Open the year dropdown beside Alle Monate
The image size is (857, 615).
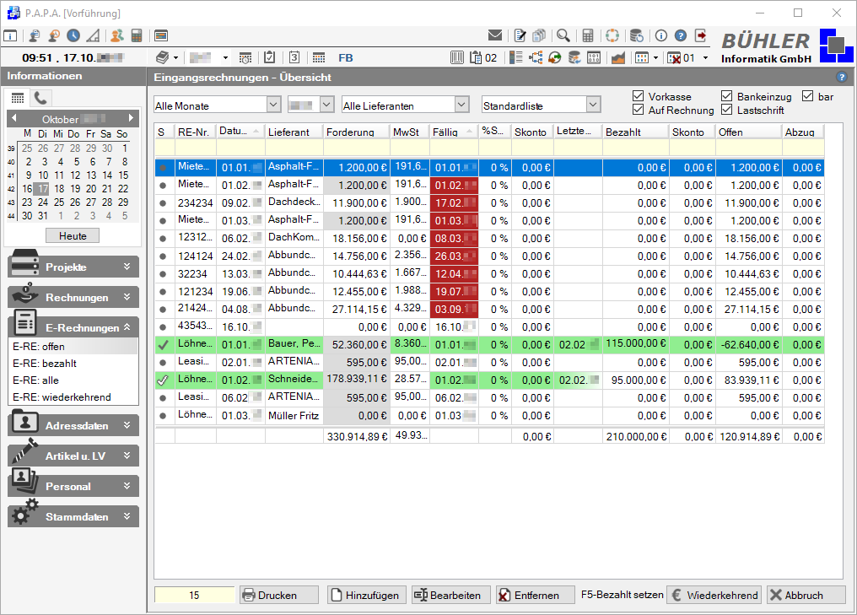coord(326,104)
